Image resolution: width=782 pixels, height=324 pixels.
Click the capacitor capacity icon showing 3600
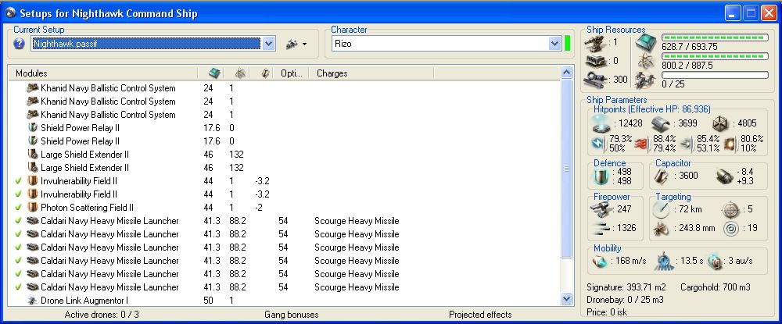coord(662,176)
